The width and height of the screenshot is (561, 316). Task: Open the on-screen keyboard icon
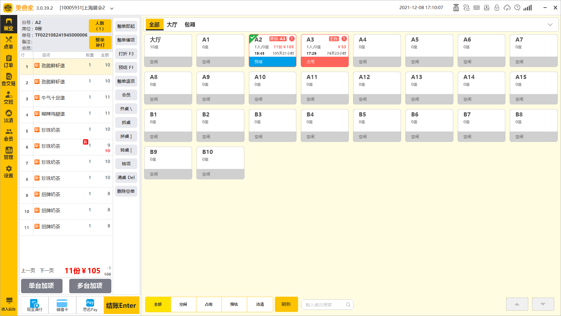[476, 8]
